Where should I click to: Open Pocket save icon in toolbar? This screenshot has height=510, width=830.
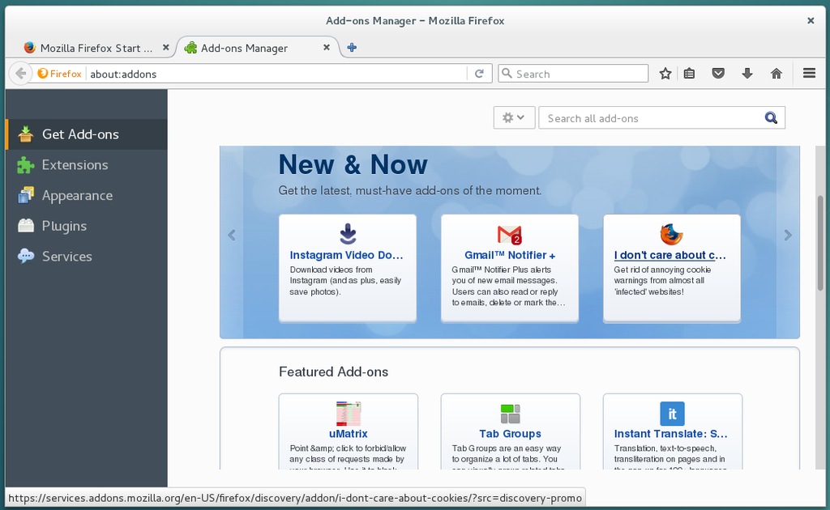[718, 74]
